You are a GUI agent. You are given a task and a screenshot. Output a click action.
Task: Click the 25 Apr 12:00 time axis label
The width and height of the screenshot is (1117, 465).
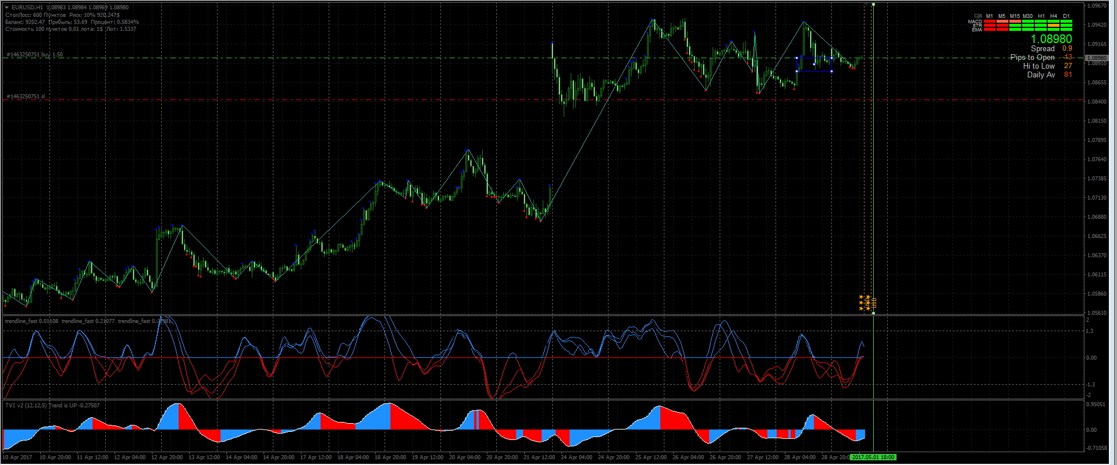(651, 457)
